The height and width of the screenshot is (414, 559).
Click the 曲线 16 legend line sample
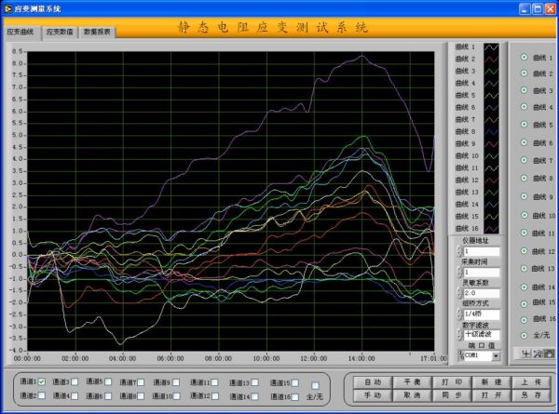[x=491, y=228]
